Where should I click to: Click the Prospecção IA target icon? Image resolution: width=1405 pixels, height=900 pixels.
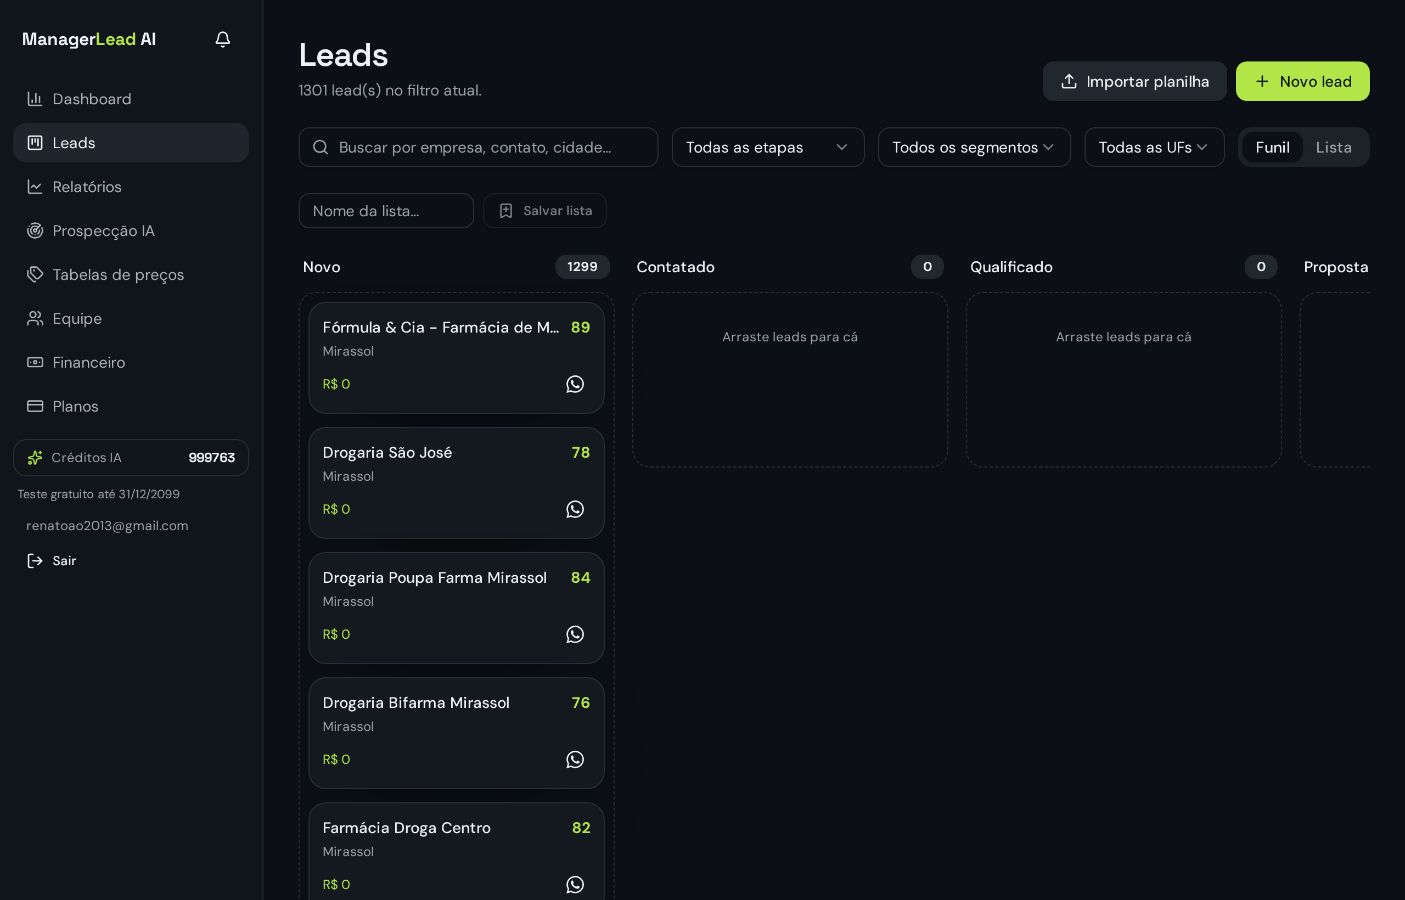35,230
